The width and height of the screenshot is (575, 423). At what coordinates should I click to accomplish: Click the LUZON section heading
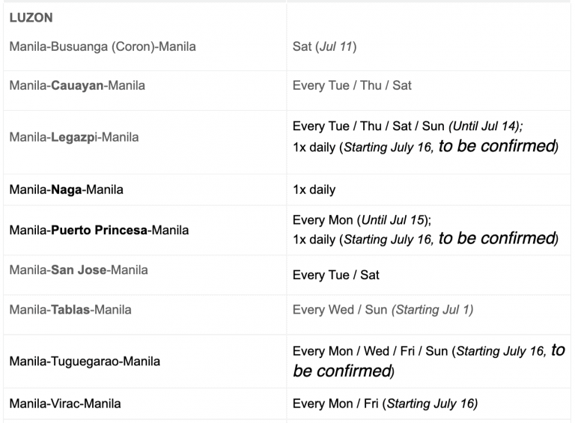click(31, 18)
